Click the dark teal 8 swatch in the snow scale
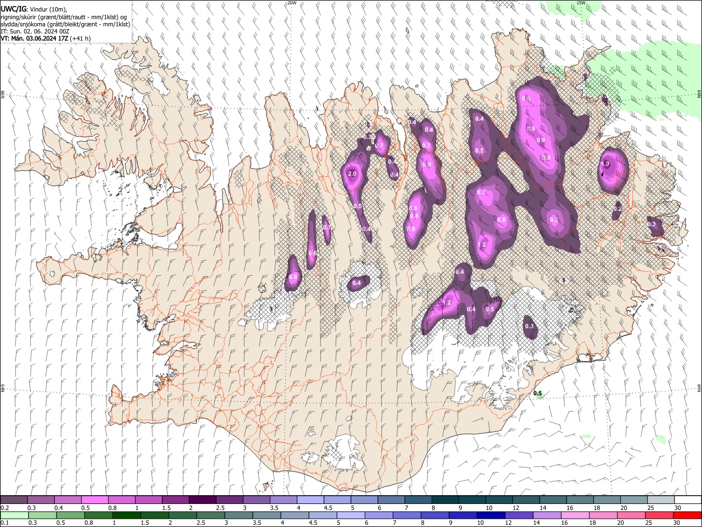Image resolution: width=702 pixels, height=527 pixels. tap(444, 500)
